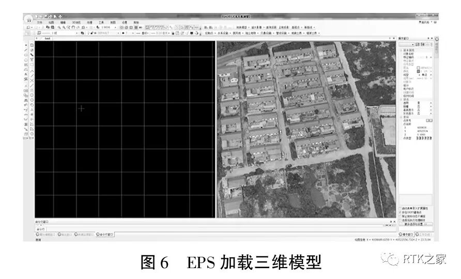The width and height of the screenshot is (461, 279).
Task: Select the 操作窗口 tab at panel bottom
Action: (406, 235)
